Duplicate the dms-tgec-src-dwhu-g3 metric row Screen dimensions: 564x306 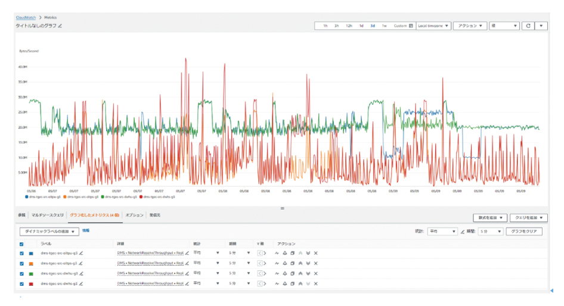pyautogui.click(x=292, y=273)
